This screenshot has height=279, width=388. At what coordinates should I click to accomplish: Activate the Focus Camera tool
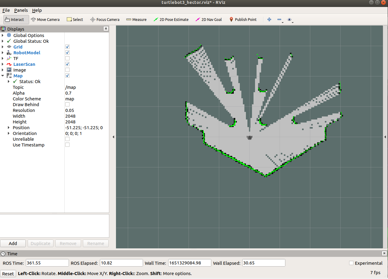tap(105, 19)
